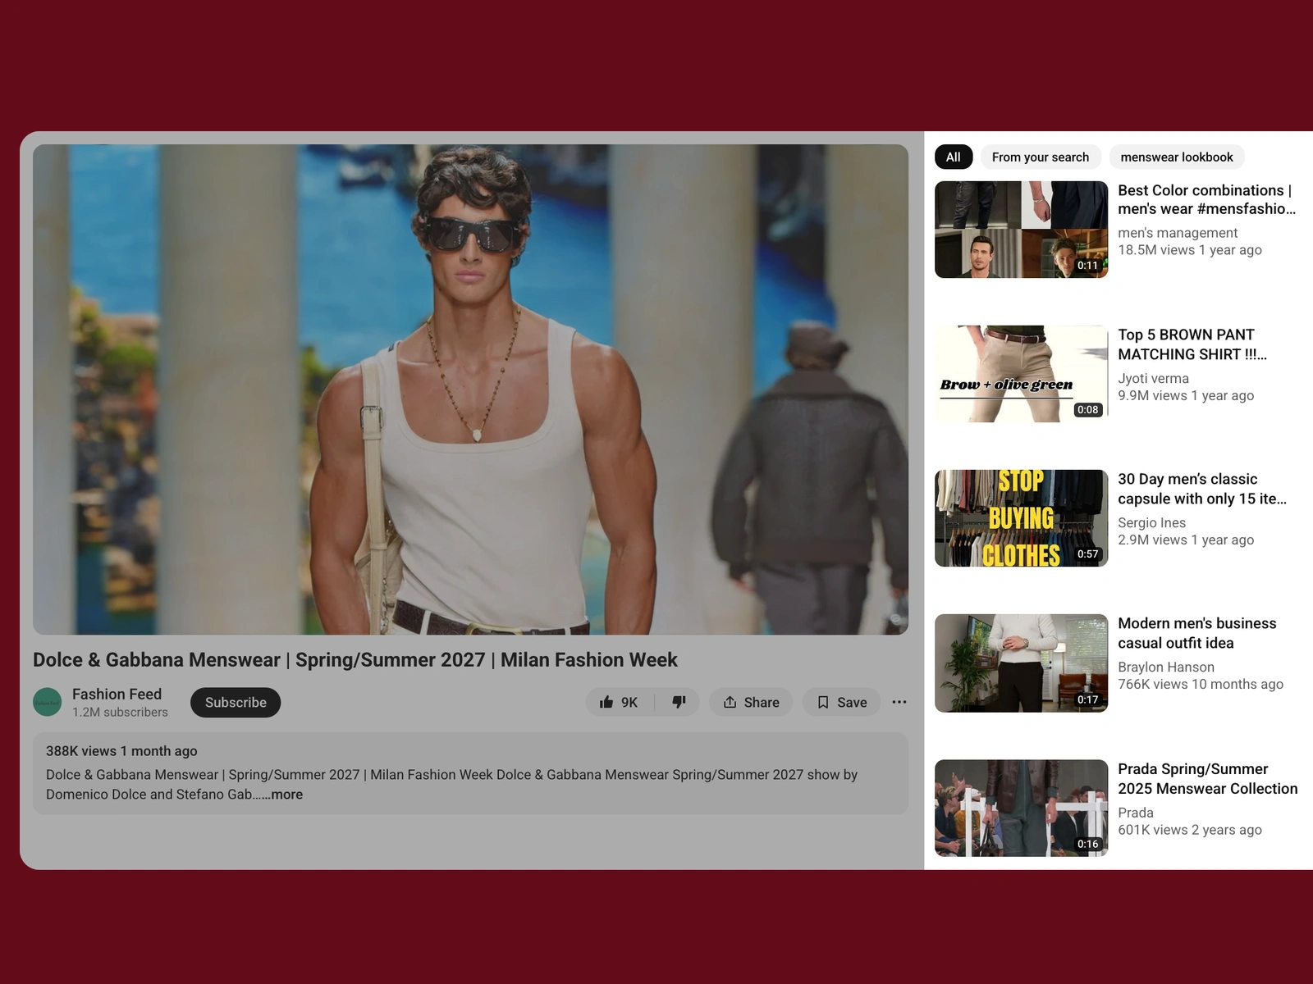Subscribe to Fashion Feed channel
The width and height of the screenshot is (1313, 984).
[x=236, y=703]
